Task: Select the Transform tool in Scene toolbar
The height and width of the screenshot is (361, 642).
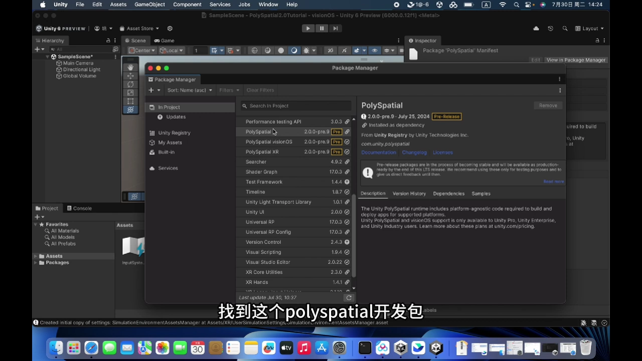Action: (x=130, y=110)
